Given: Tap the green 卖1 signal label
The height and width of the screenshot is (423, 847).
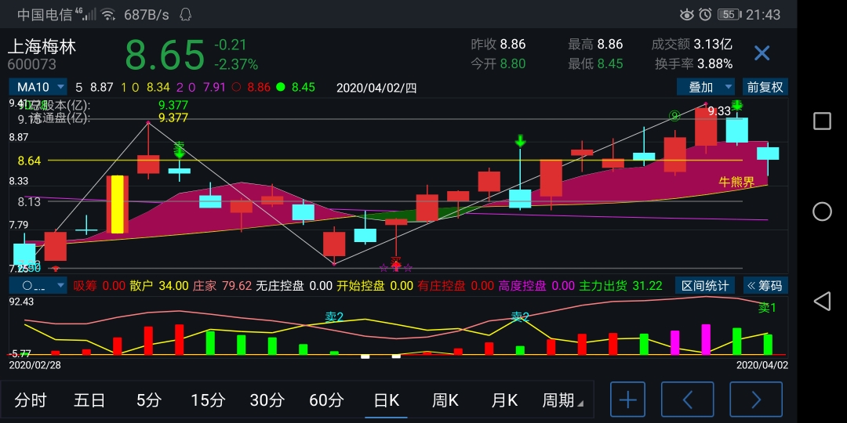Looking at the screenshot, I should pos(767,308).
